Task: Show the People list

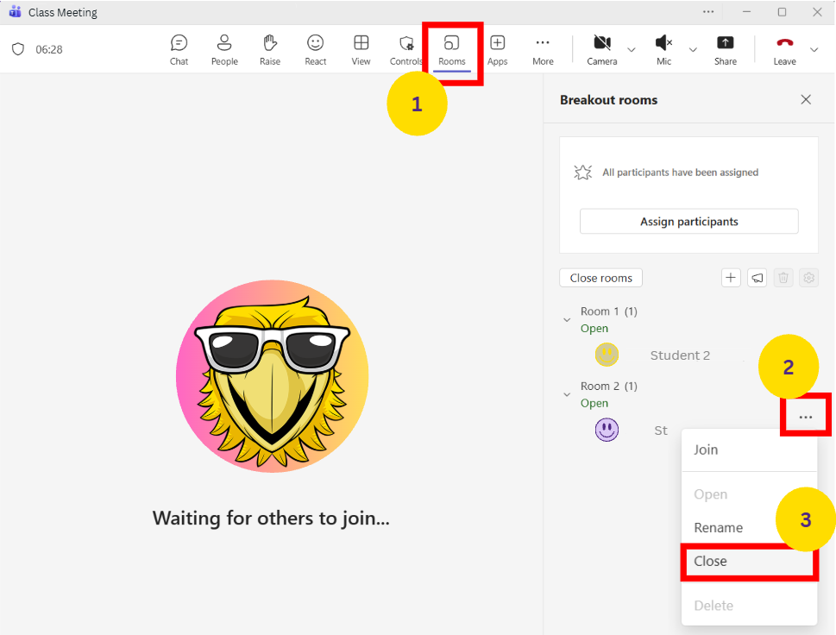Action: pos(224,49)
